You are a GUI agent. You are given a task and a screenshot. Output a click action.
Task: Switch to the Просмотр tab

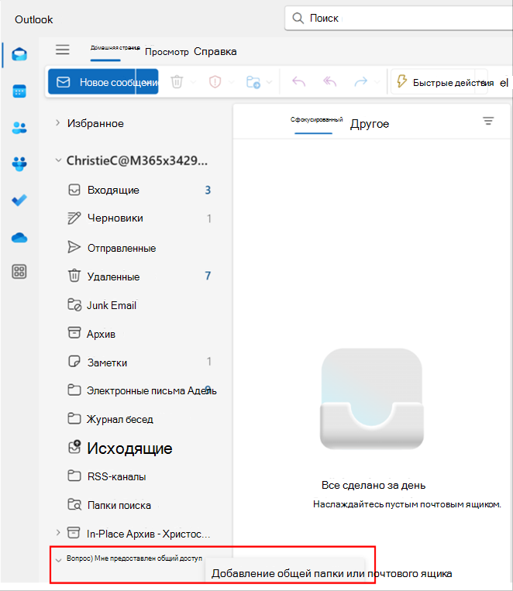pos(167,52)
